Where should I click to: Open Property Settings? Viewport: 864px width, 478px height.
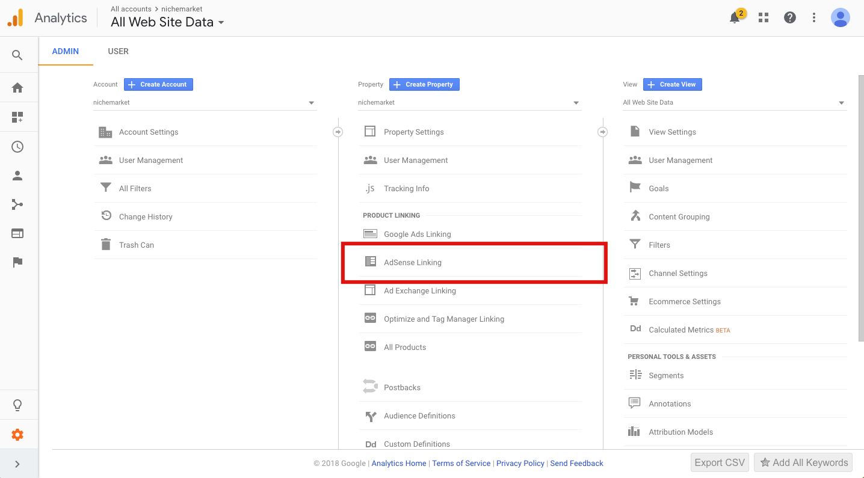point(470,132)
